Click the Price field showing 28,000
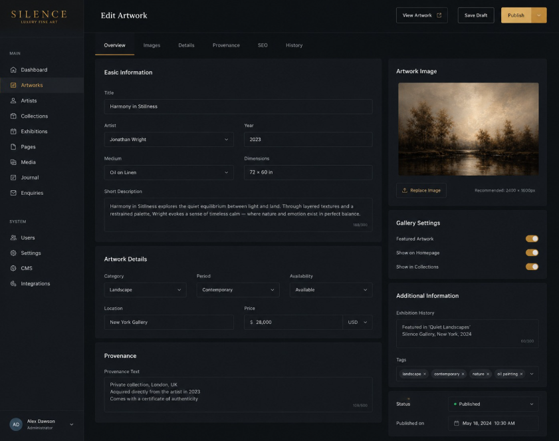Viewport: 559px width, 441px height. (293, 322)
